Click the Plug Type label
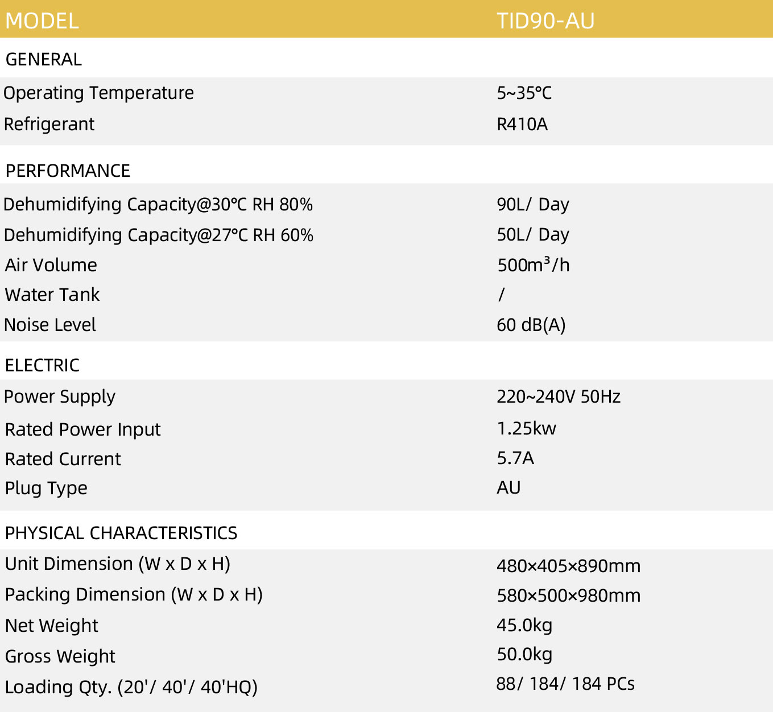This screenshot has height=712, width=773. [46, 489]
